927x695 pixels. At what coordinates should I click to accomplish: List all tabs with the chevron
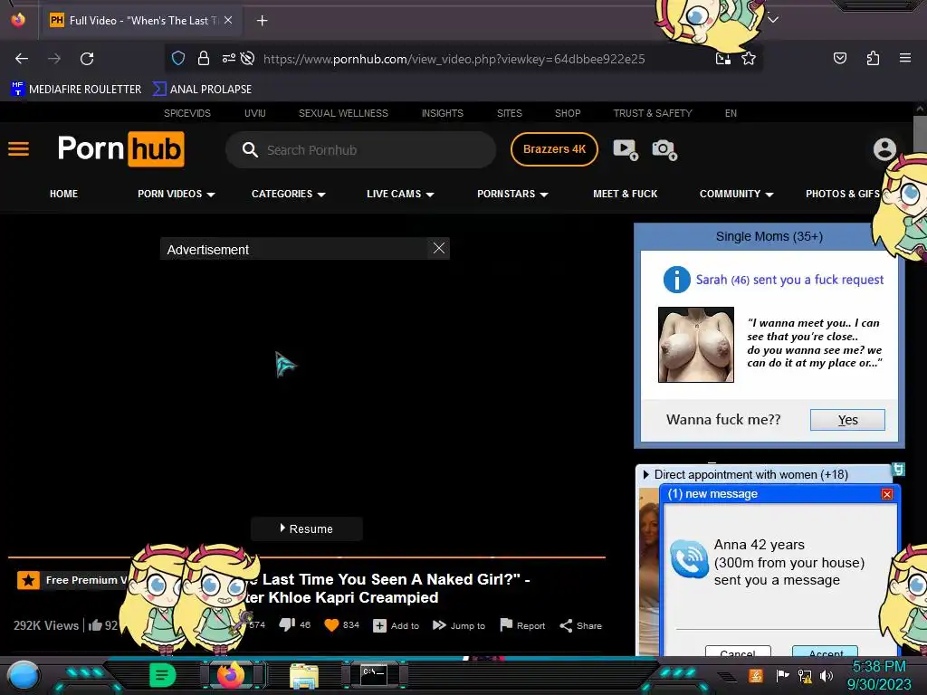click(773, 20)
